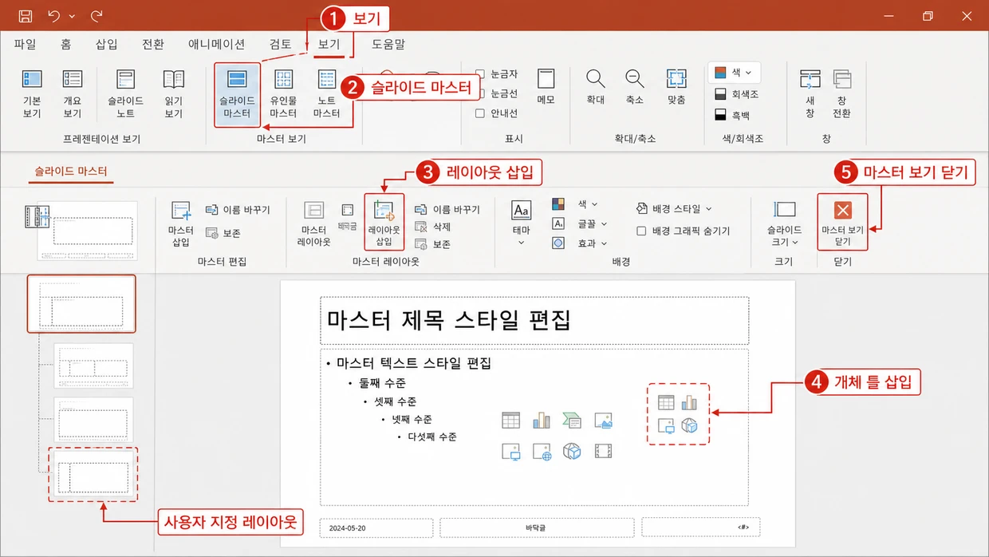Click the 마스터 텍스트 스타일 편집 line
The height and width of the screenshot is (557, 989).
[414, 364]
